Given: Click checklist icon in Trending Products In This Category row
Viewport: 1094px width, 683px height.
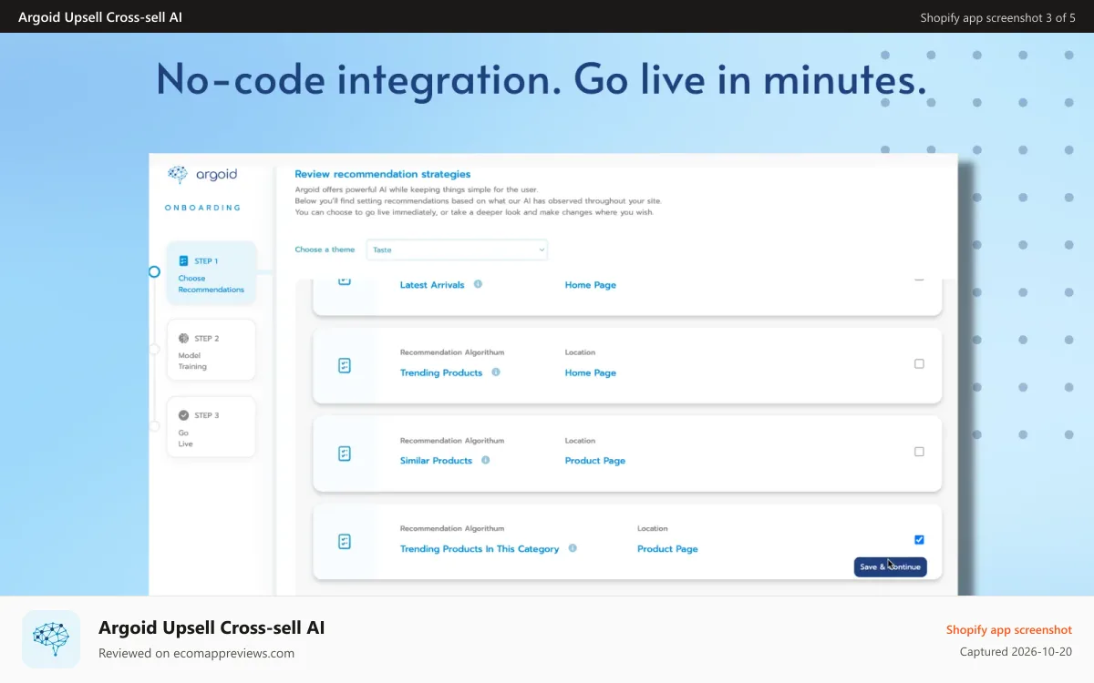Looking at the screenshot, I should click(345, 542).
